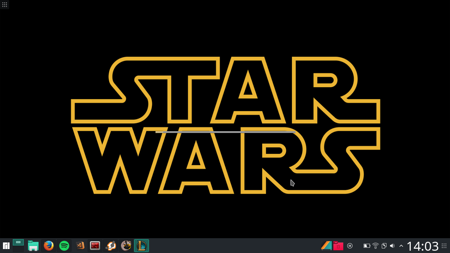Select the League of Legends taskbar entry
The height and width of the screenshot is (253, 450).
(x=142, y=246)
